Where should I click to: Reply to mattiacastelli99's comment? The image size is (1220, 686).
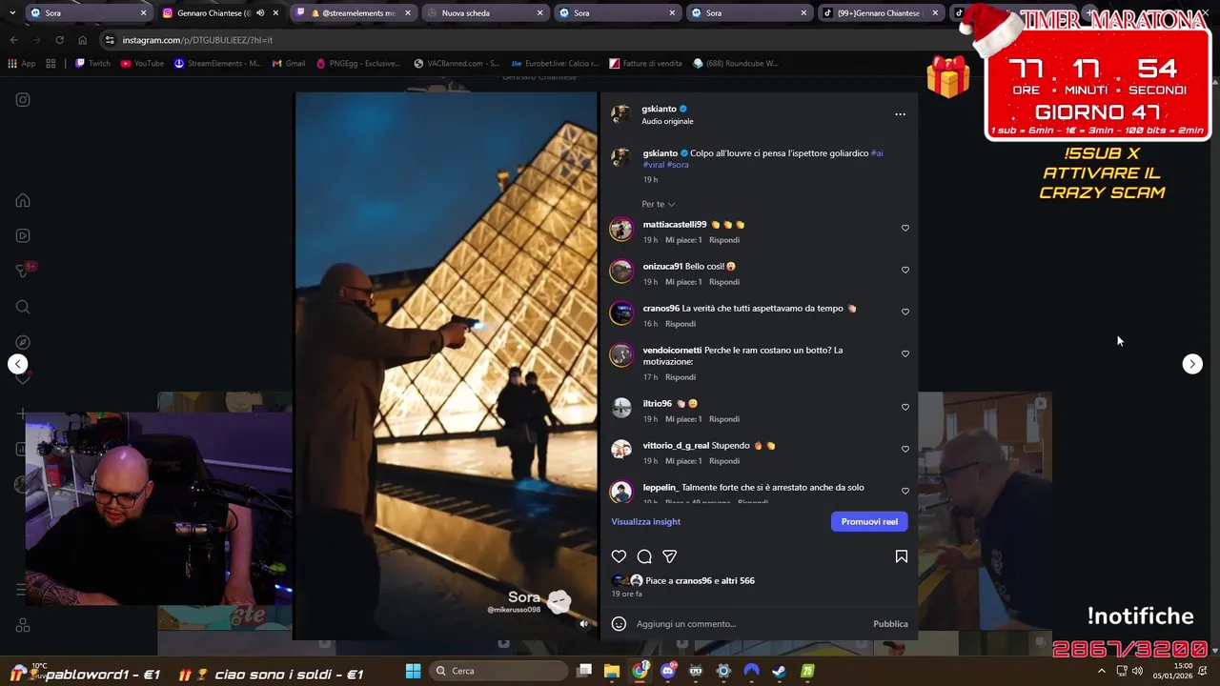tap(724, 240)
